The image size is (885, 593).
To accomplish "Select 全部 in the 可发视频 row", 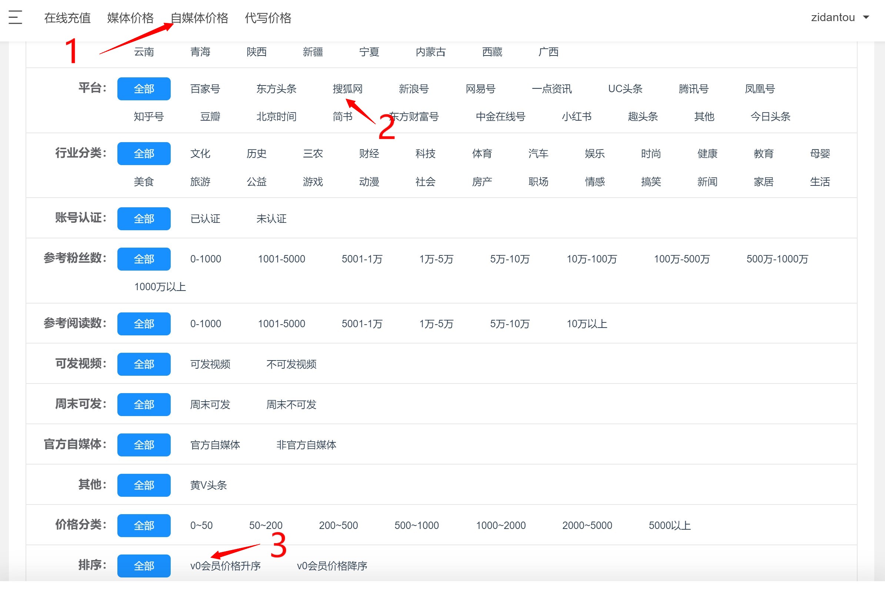I will 144,364.
